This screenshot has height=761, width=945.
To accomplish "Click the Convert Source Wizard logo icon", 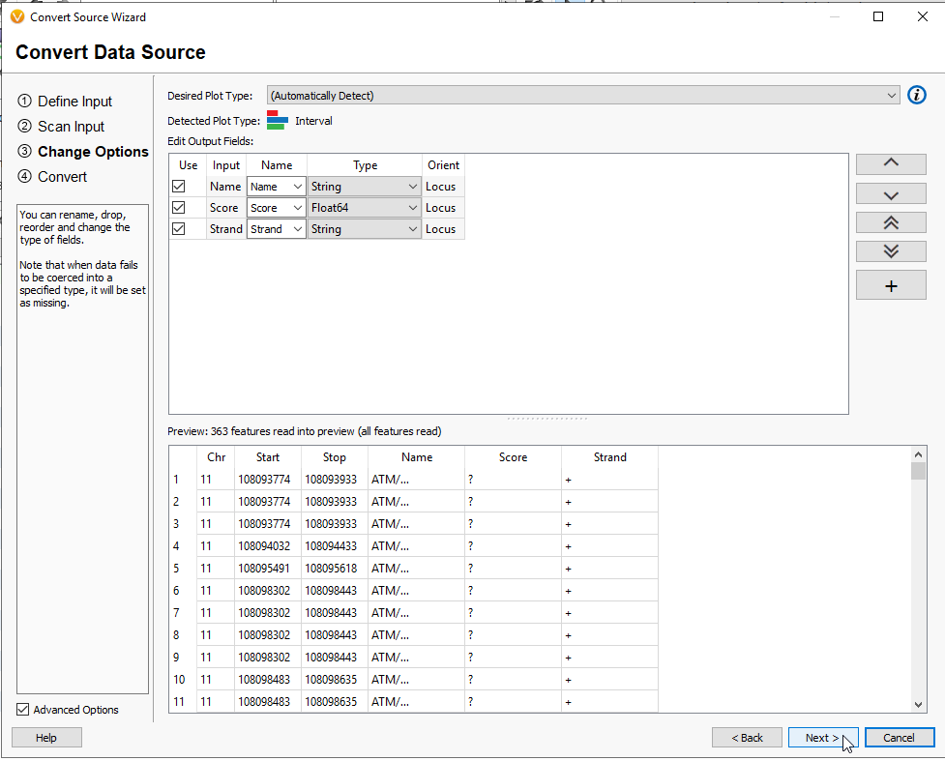I will 19,16.
